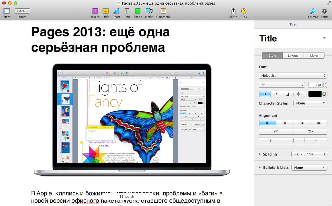Image resolution: width=332 pixels, height=206 pixels.
Task: Switch to the Layout tab
Action: pyautogui.click(x=293, y=56)
